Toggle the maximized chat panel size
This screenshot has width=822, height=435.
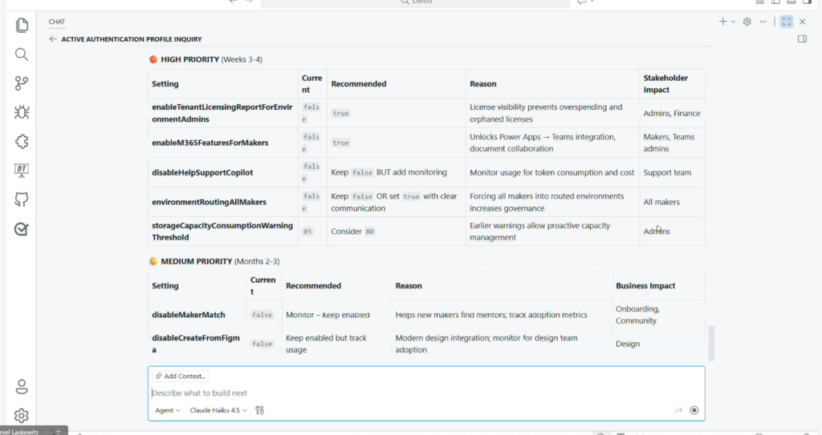click(x=786, y=22)
